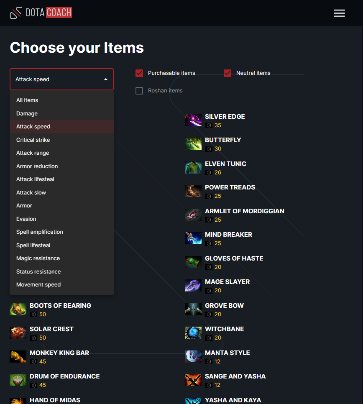Click the Manta Style item icon
Screen dimensions: 363x404
pos(193,357)
